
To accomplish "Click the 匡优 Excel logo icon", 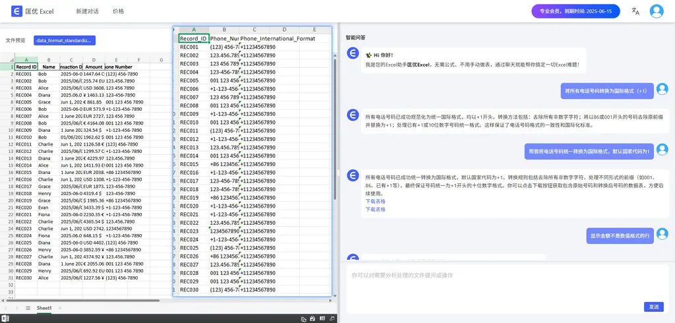I will click(16, 11).
